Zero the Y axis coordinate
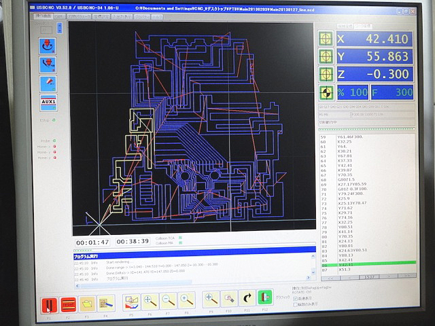This screenshot has width=435, height=326. (326, 56)
